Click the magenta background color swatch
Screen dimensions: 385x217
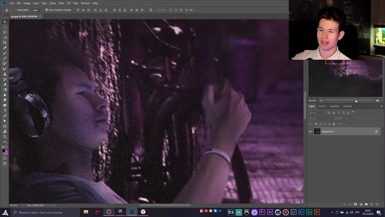[6, 153]
